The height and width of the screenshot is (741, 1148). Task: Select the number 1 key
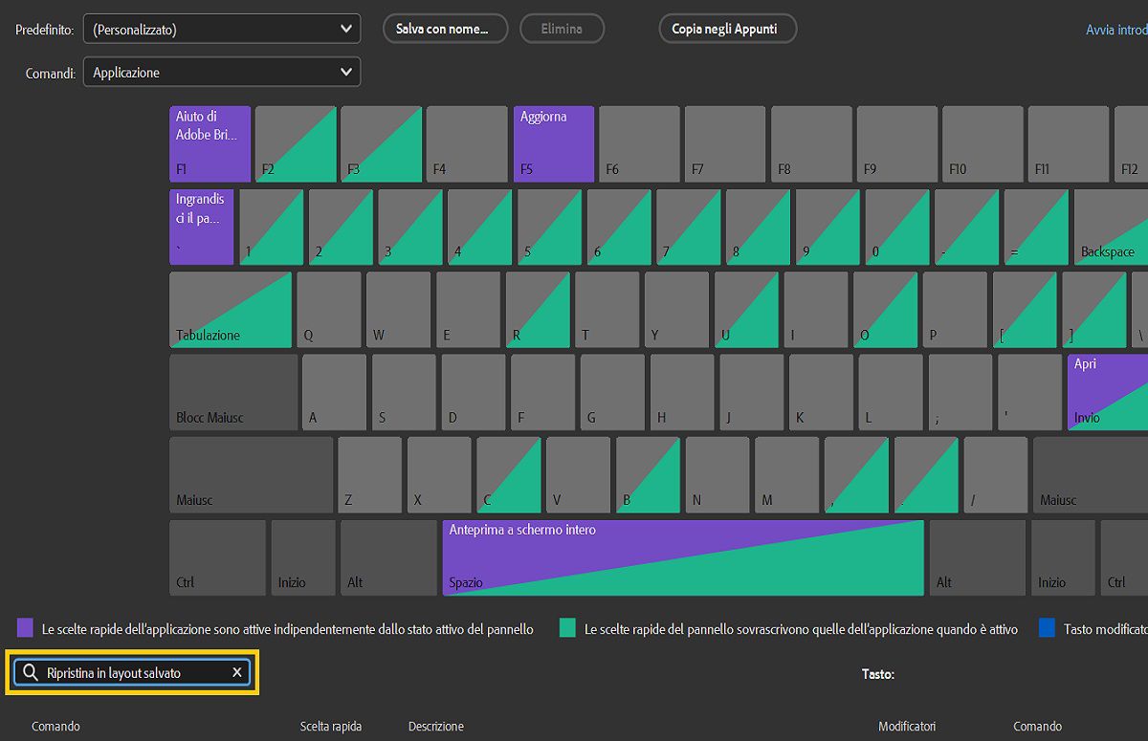tap(272, 227)
